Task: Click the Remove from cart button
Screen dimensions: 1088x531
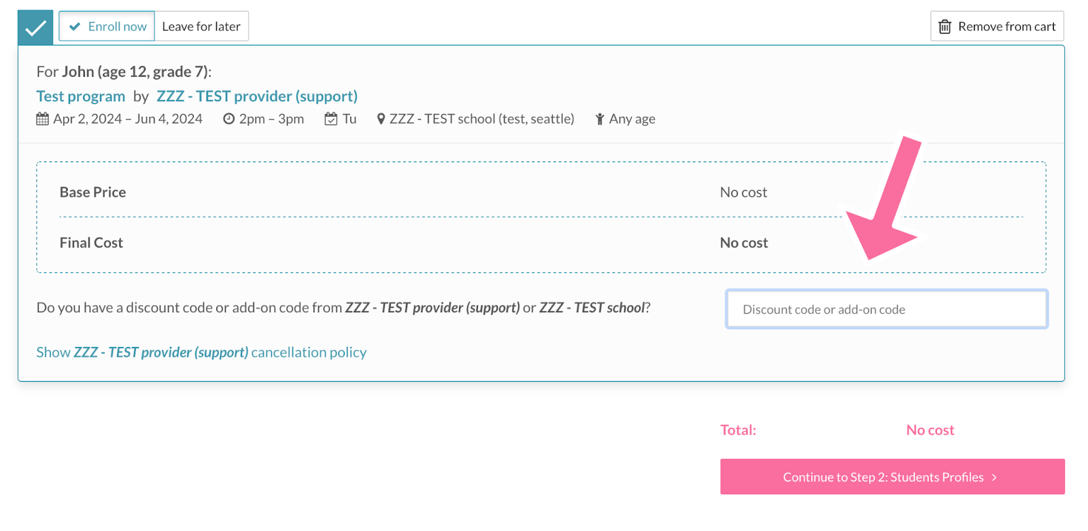Action: point(996,26)
